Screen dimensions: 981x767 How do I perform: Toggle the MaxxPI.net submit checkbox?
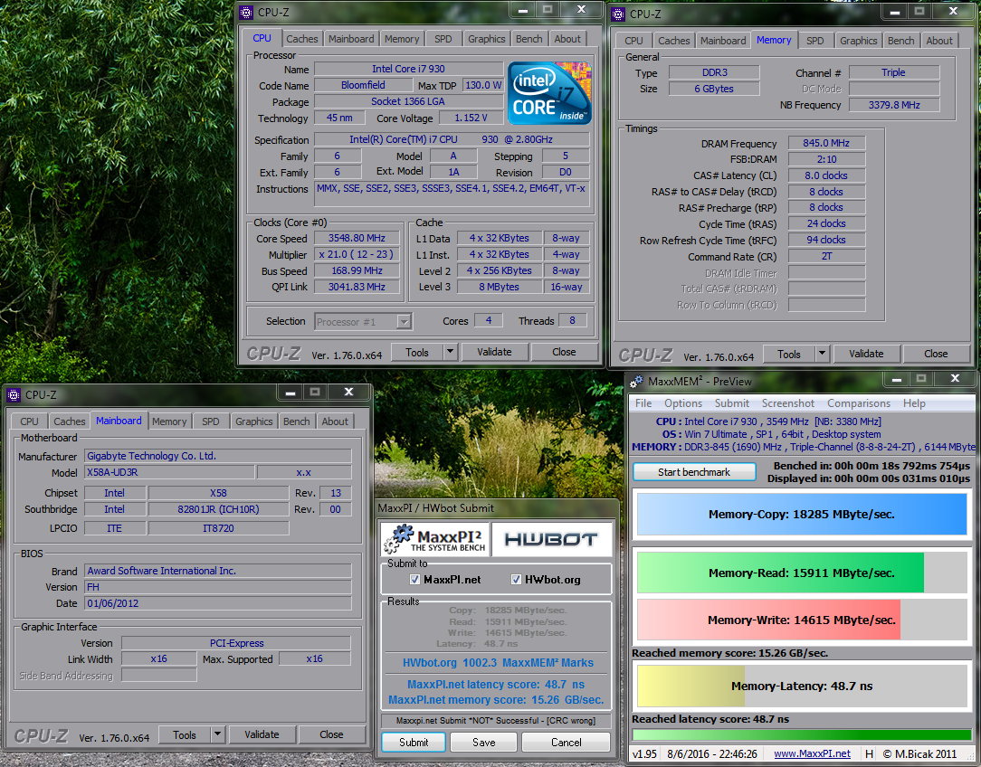tap(414, 580)
